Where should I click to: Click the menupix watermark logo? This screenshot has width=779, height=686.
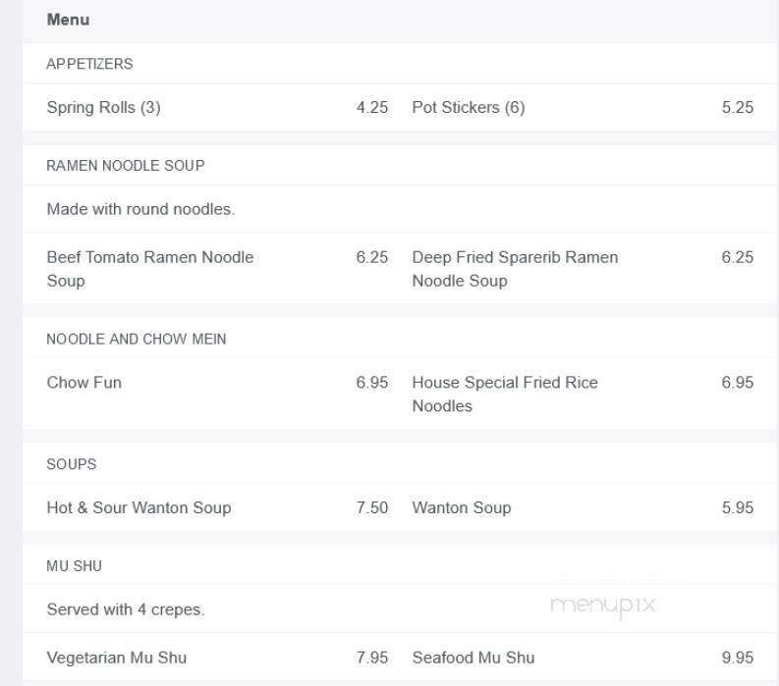[x=603, y=605]
